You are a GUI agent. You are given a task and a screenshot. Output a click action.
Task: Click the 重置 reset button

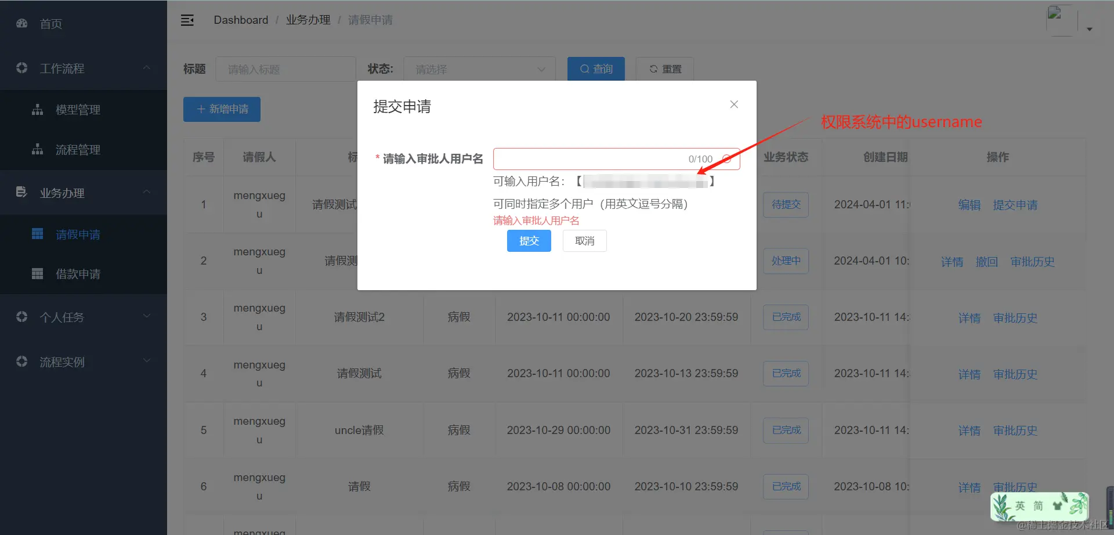665,69
